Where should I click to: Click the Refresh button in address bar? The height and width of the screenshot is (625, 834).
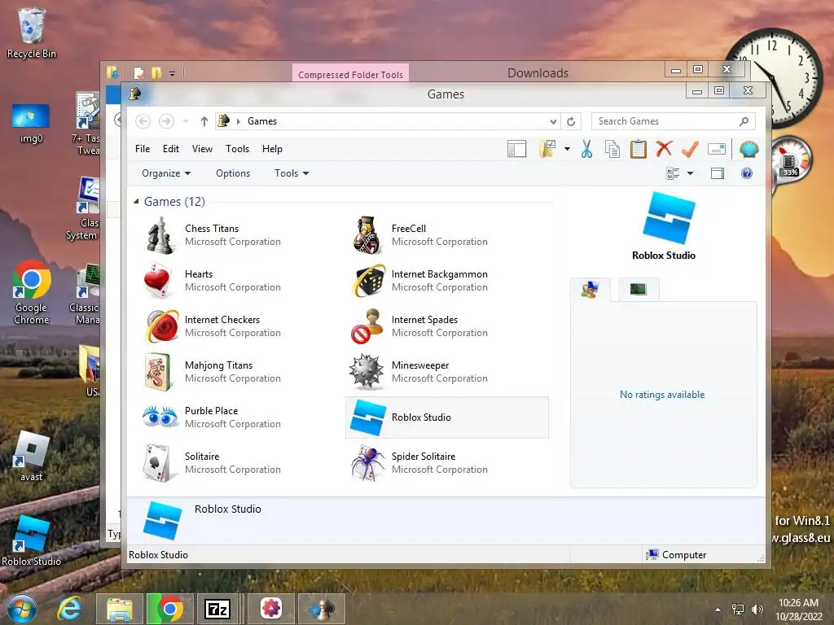tap(571, 122)
